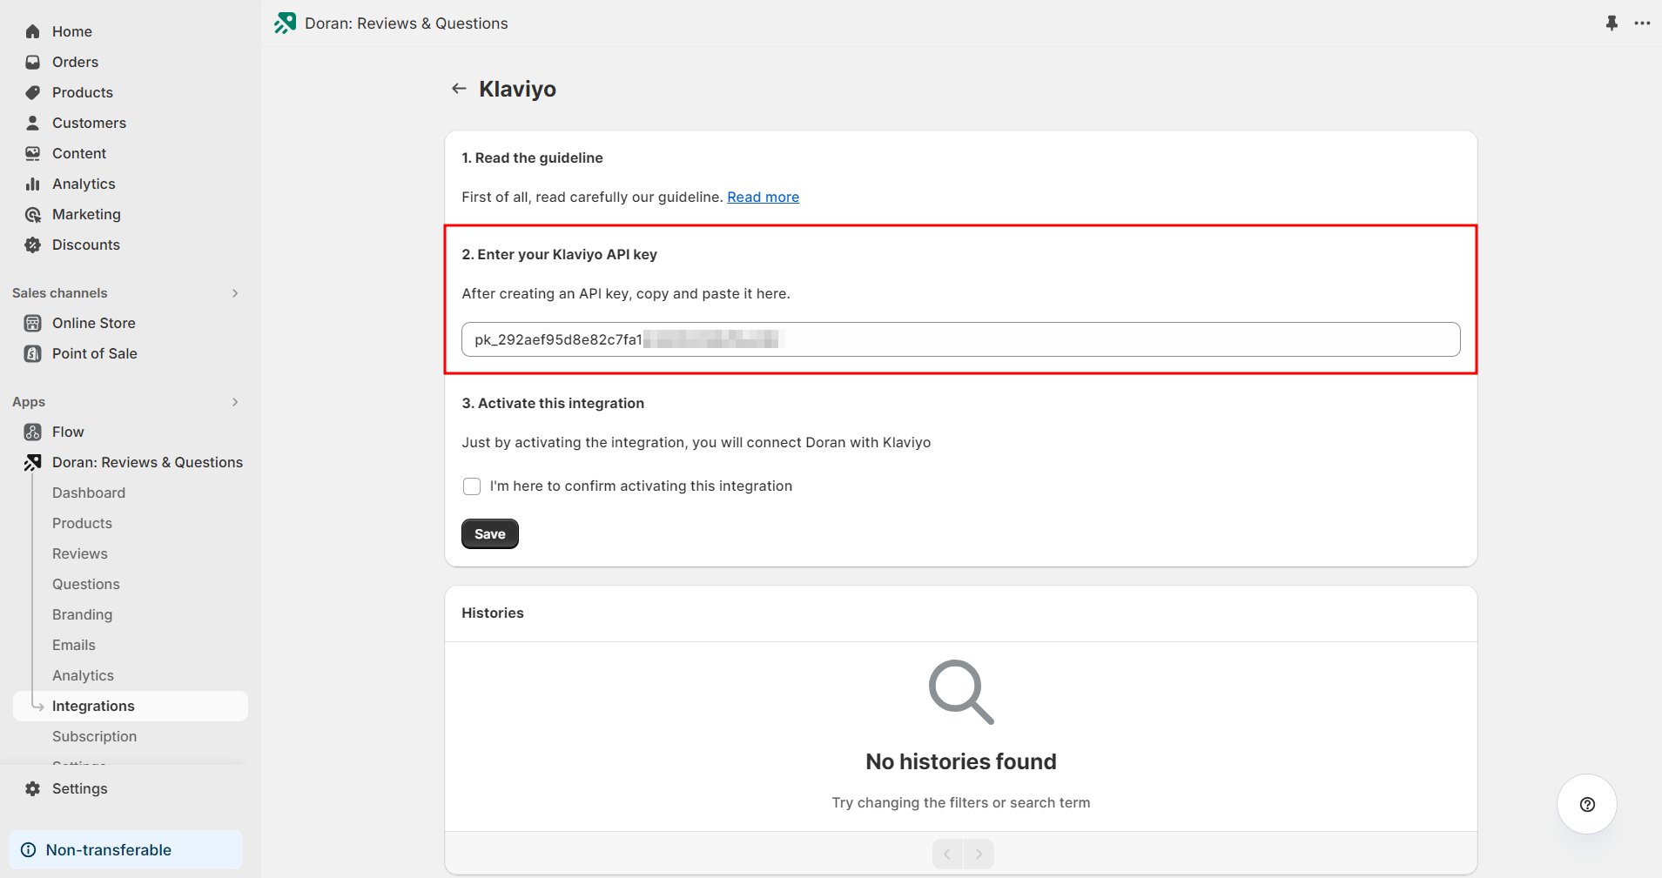Click the '2. Enter your Klaviyo API key' heading

coord(559,254)
